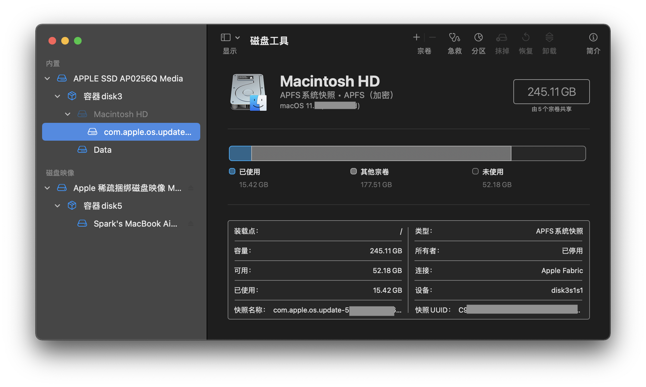The width and height of the screenshot is (646, 387).
Task: Collapse the 容器 disk5 container
Action: tap(58, 206)
